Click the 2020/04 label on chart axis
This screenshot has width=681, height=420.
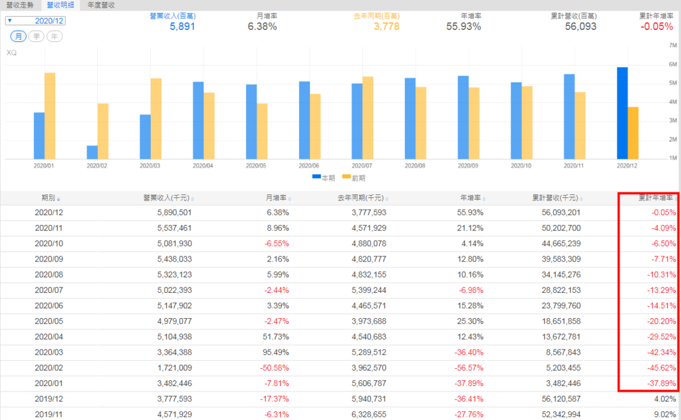click(203, 166)
